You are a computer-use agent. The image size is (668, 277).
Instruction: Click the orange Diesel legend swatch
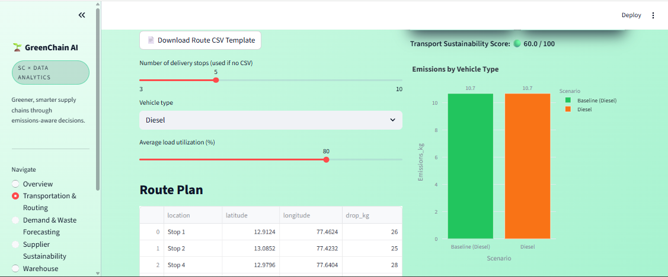point(568,109)
